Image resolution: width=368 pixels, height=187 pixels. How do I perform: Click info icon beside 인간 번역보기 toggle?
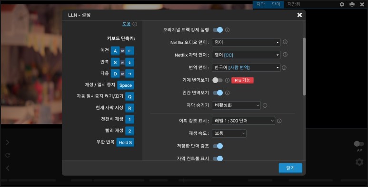(x=227, y=93)
